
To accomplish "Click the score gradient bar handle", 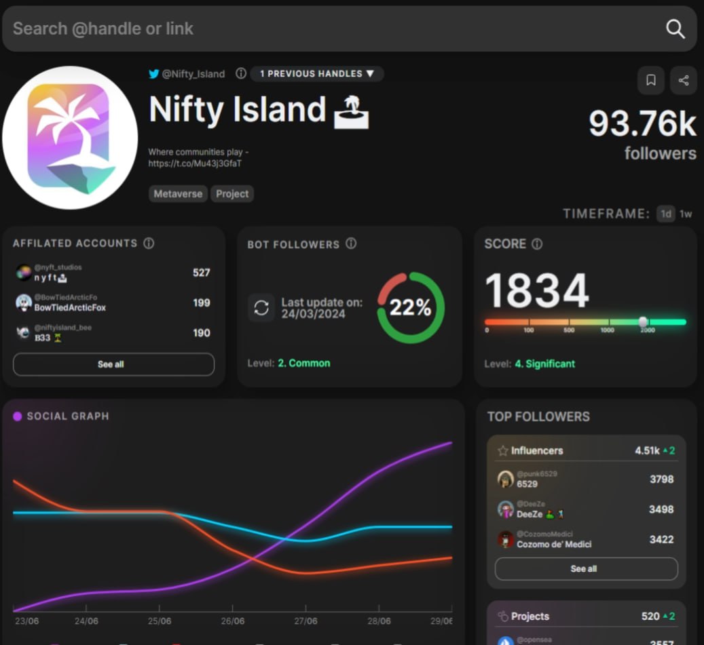I will (x=643, y=321).
